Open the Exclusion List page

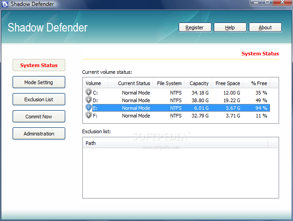coord(39,99)
